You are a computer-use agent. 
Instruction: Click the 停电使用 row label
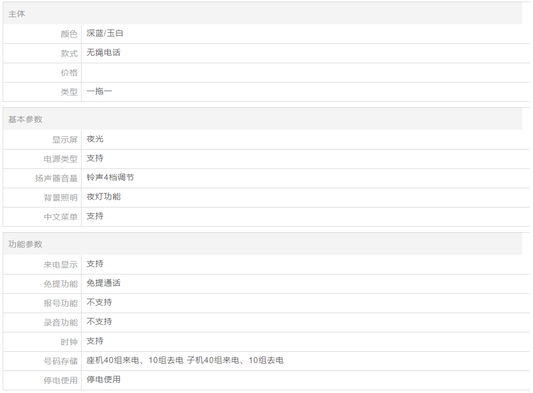pos(61,380)
